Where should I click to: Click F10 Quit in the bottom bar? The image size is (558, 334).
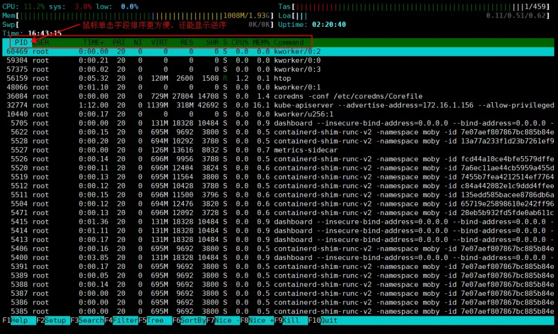(323, 320)
